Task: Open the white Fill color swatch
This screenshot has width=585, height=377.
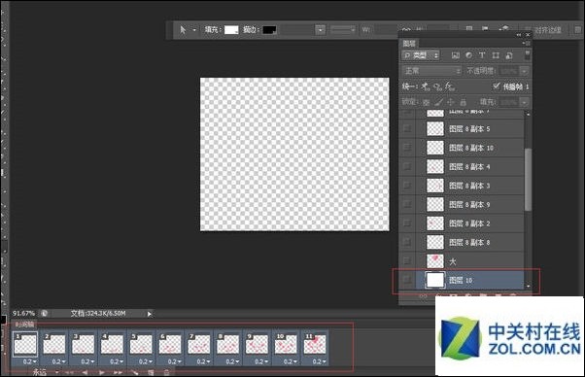Action: [x=231, y=30]
